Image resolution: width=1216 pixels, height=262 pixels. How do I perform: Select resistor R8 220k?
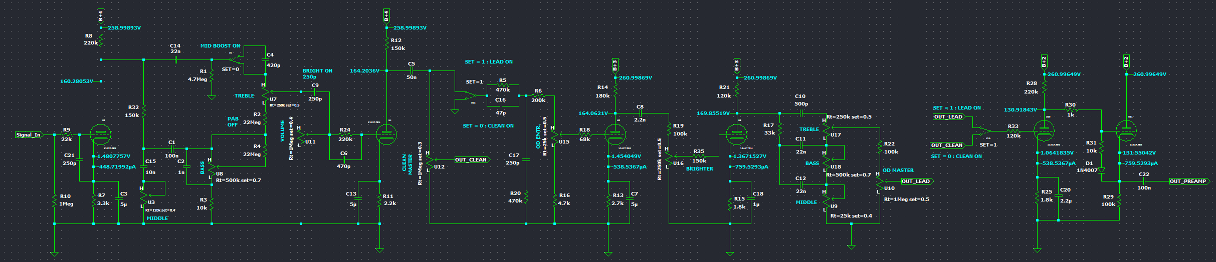tap(101, 40)
